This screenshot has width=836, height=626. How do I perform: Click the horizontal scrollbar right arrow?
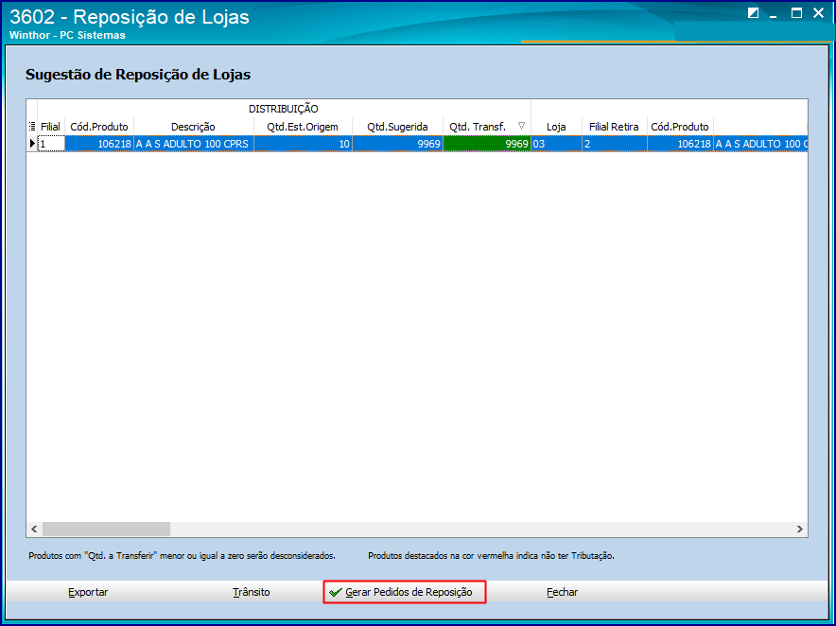(x=800, y=529)
